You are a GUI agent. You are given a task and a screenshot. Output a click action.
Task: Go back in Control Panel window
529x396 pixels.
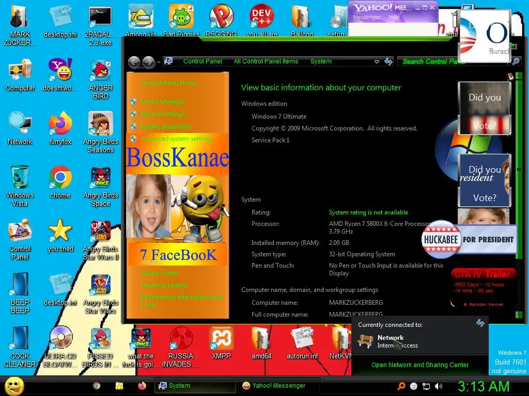click(x=134, y=62)
